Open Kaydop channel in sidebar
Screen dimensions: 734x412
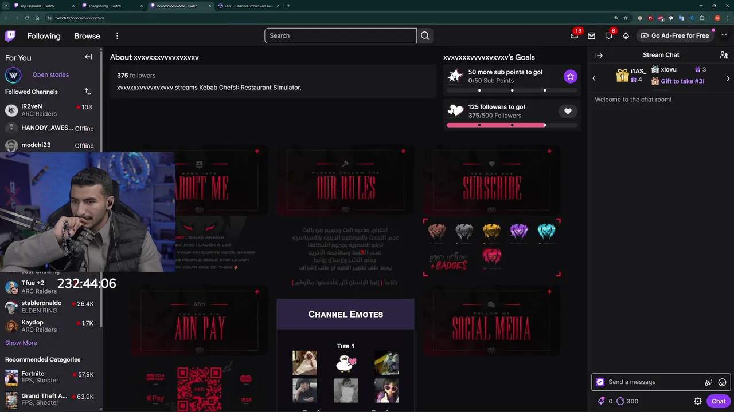52,326
